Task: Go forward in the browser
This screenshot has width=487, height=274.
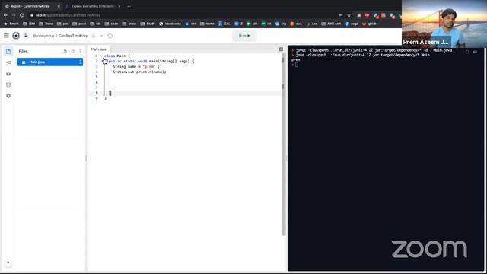Action: (x=14, y=15)
